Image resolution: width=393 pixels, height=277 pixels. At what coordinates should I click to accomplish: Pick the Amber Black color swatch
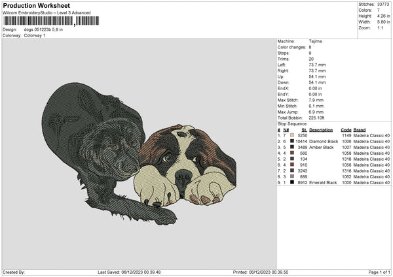coord(291,147)
